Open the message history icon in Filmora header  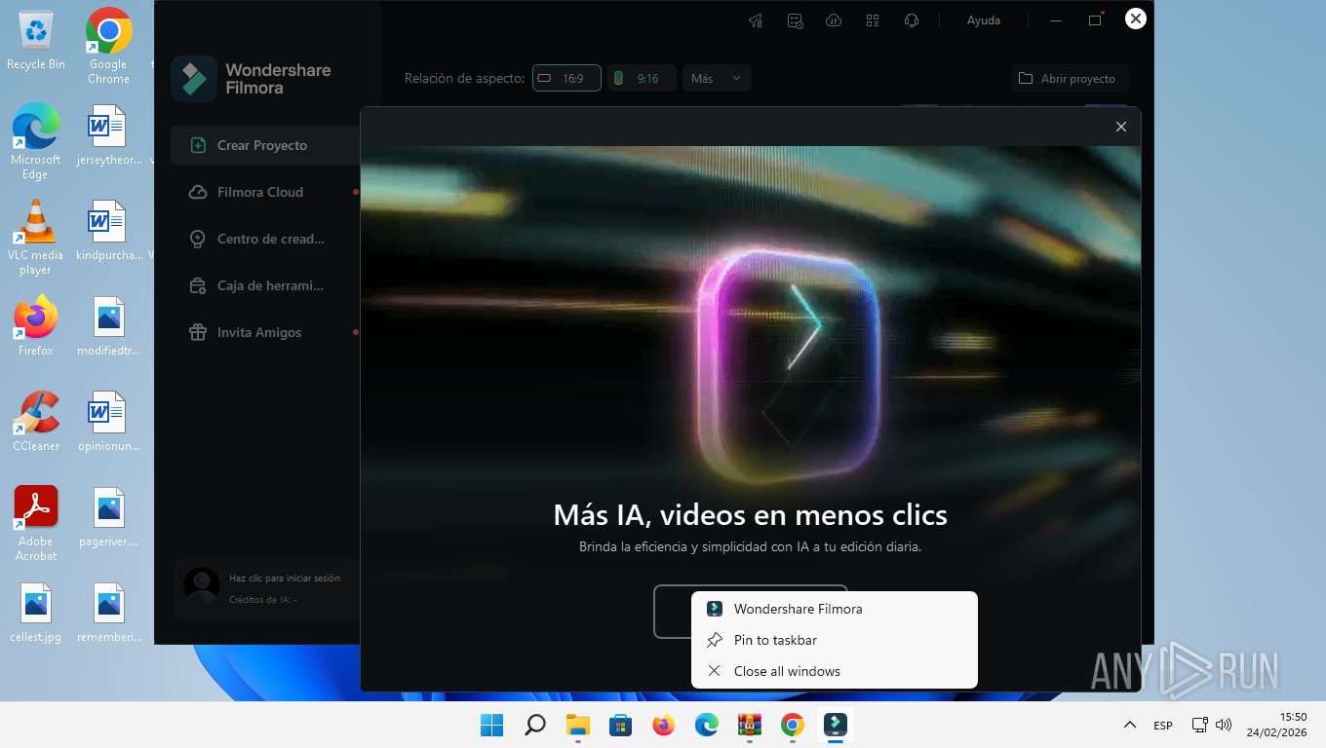pos(795,20)
